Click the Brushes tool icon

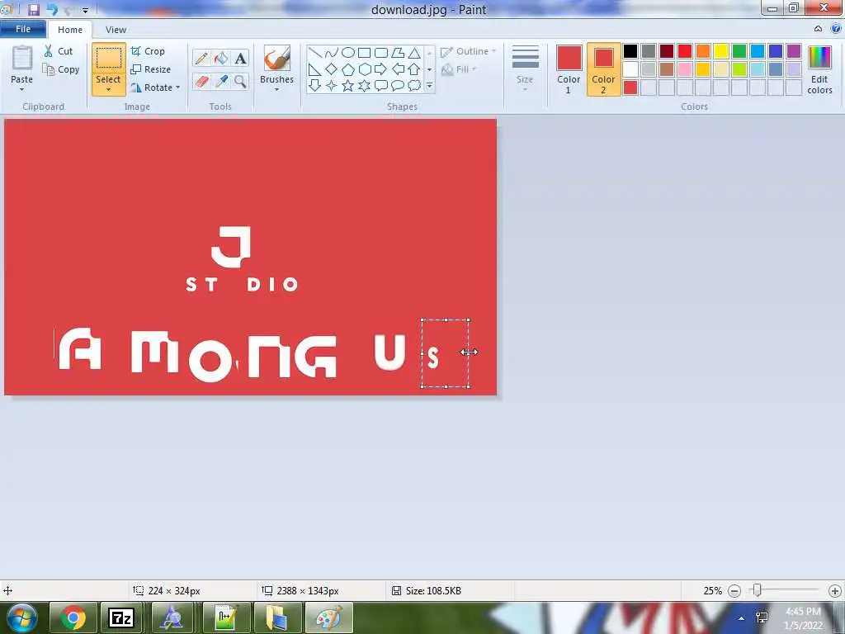tap(277, 59)
